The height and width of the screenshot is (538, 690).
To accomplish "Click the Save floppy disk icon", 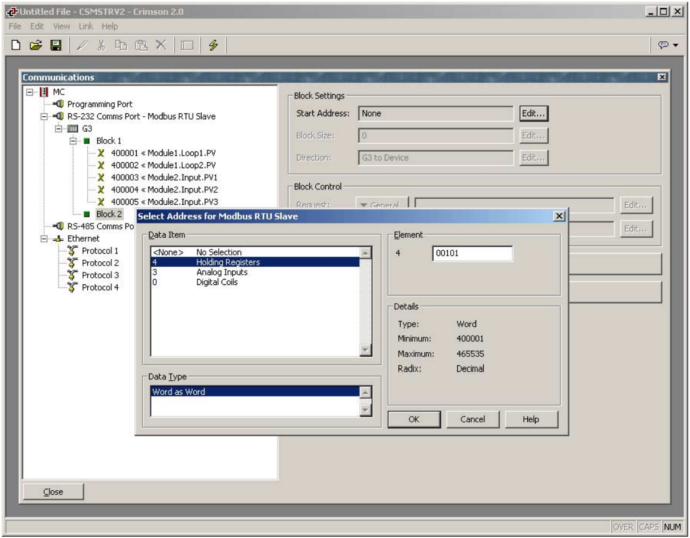I will 56,45.
